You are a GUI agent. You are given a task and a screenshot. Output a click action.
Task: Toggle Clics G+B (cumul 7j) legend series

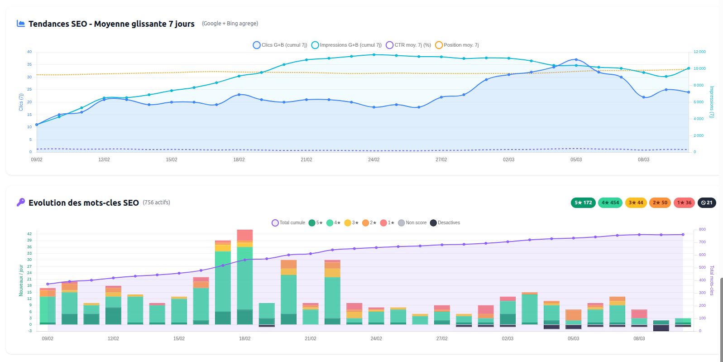click(x=280, y=45)
